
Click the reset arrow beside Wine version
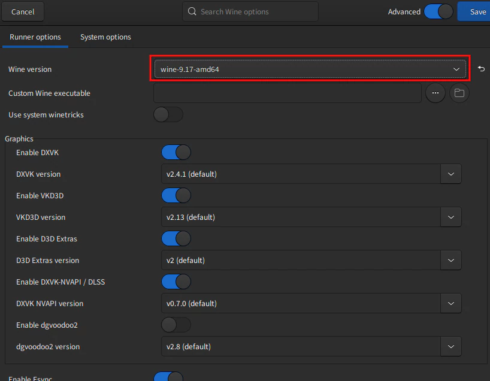click(x=481, y=69)
